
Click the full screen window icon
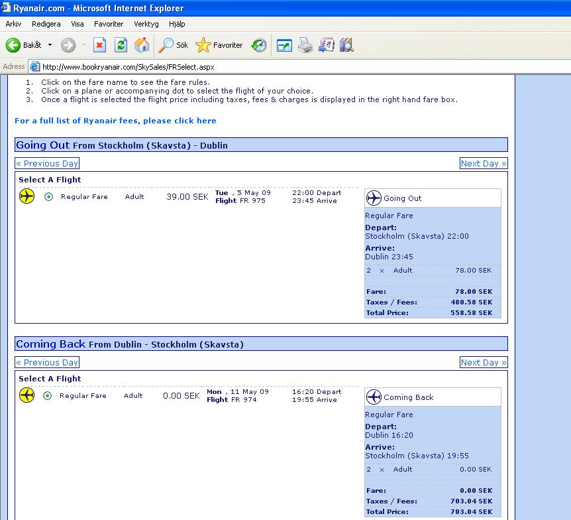coord(284,46)
